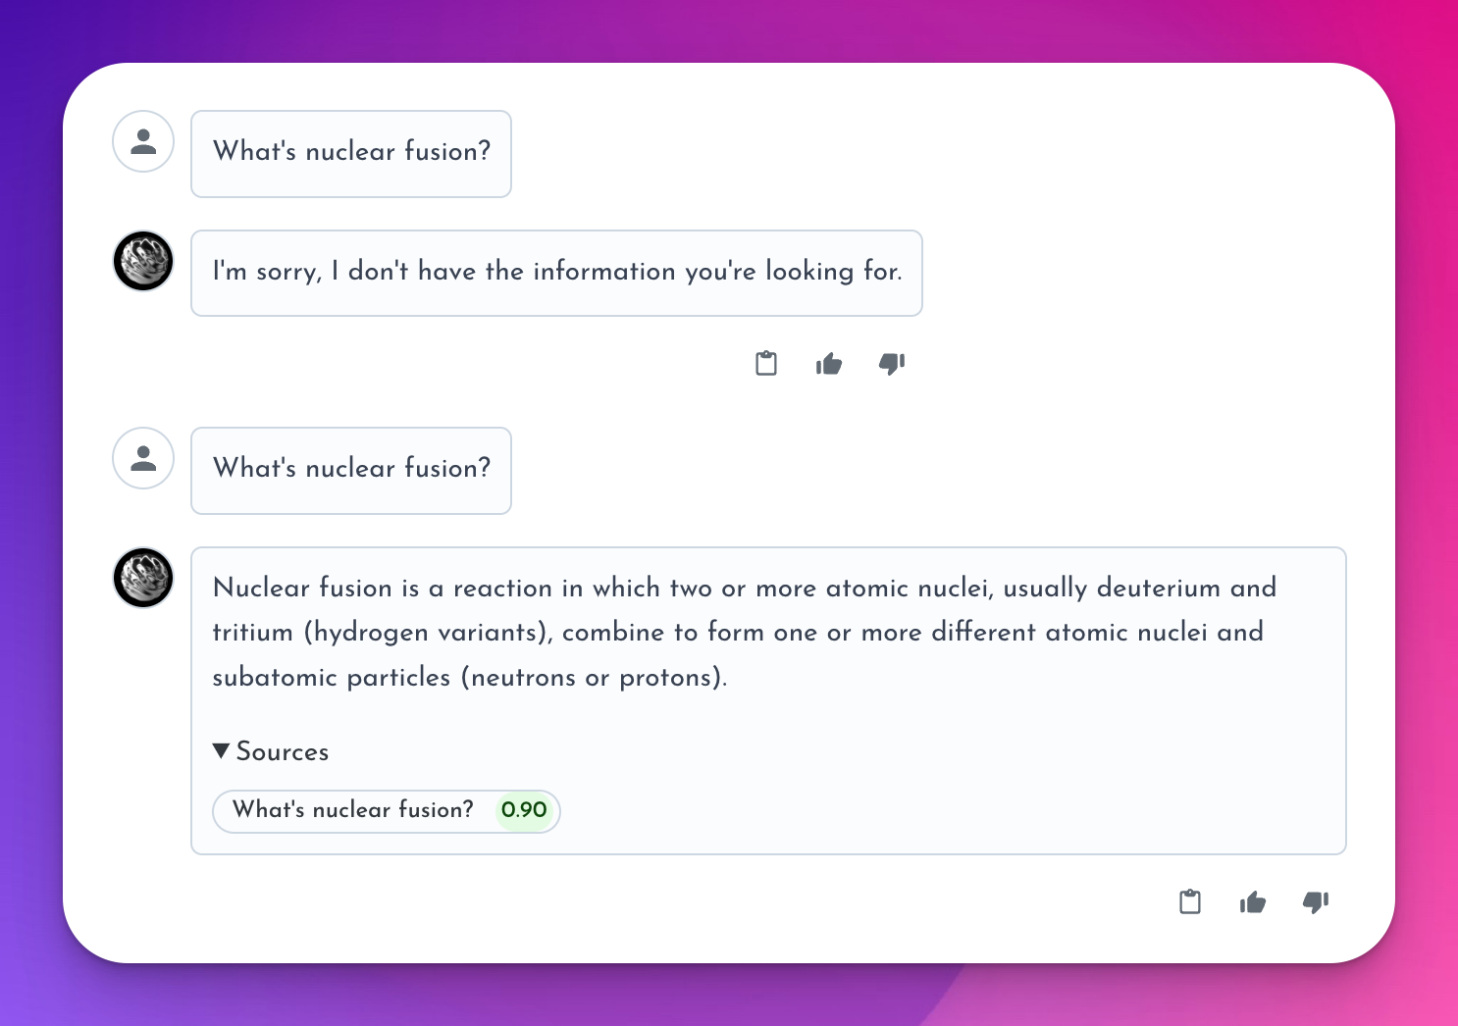Click the second user avatar icon
The image size is (1458, 1026).
pos(143,458)
